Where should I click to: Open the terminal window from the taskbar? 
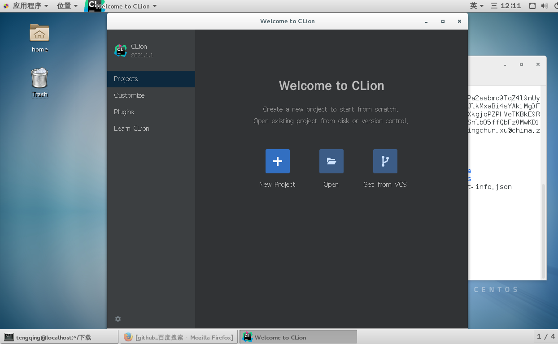(58, 337)
